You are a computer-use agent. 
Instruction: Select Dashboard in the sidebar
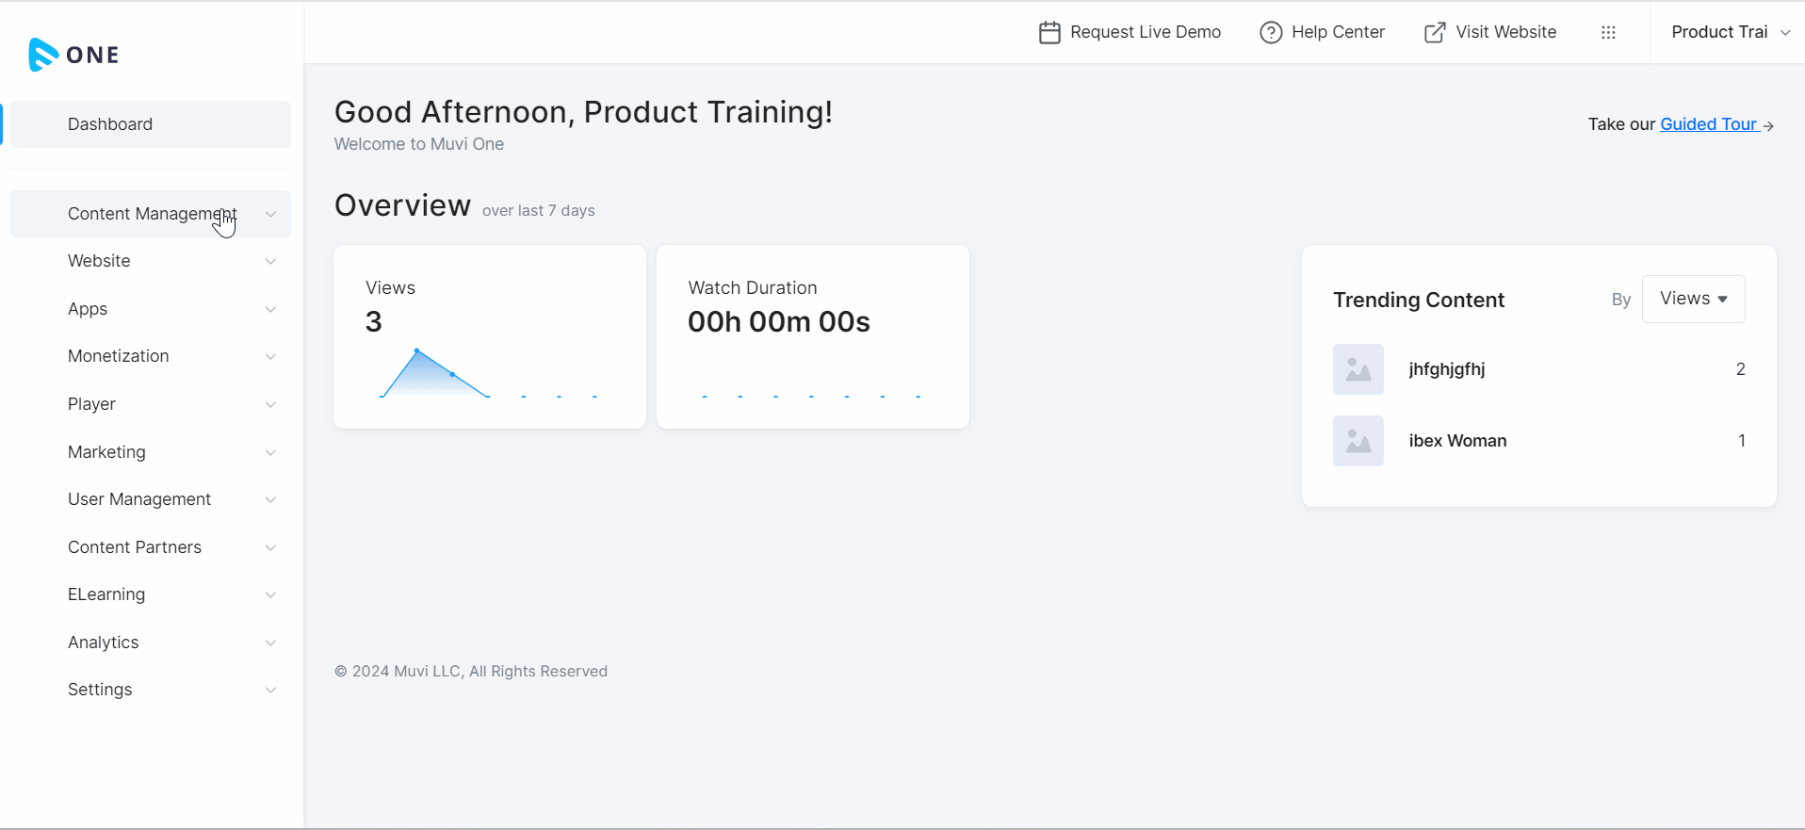click(x=110, y=124)
